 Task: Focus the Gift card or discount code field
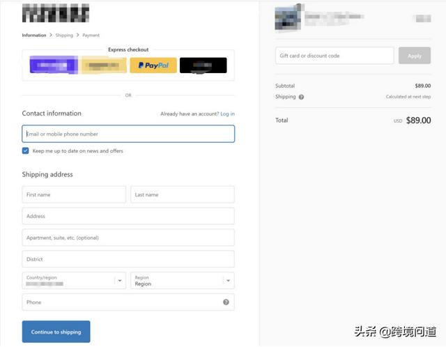point(334,56)
